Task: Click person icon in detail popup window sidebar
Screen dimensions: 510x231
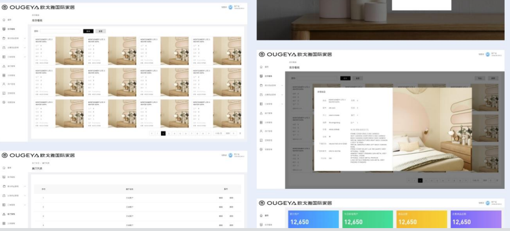Action: tap(261, 131)
